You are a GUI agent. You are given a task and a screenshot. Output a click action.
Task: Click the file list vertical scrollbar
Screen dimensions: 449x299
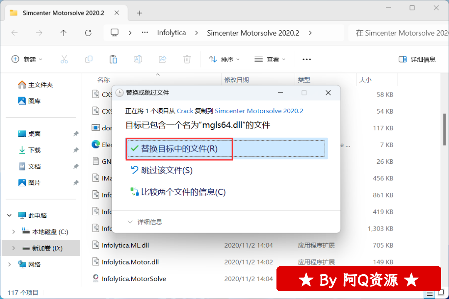pos(444,129)
